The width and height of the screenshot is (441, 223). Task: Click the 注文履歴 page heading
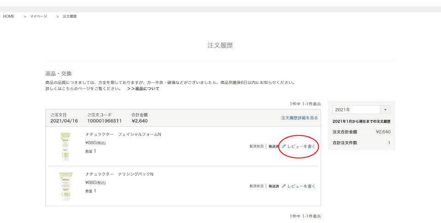(x=220, y=46)
